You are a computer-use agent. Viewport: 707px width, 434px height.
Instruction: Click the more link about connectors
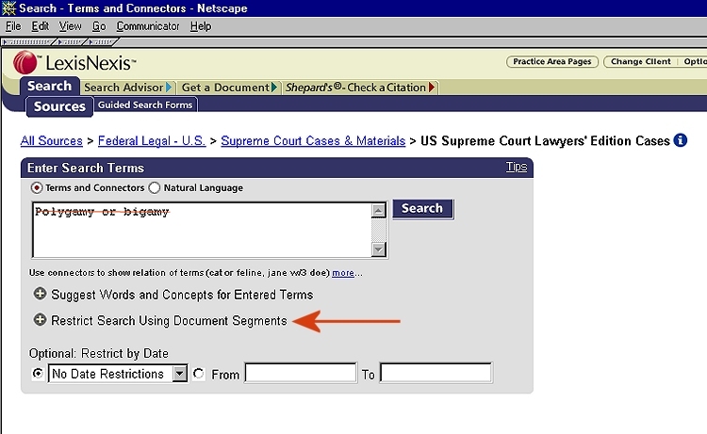click(343, 273)
